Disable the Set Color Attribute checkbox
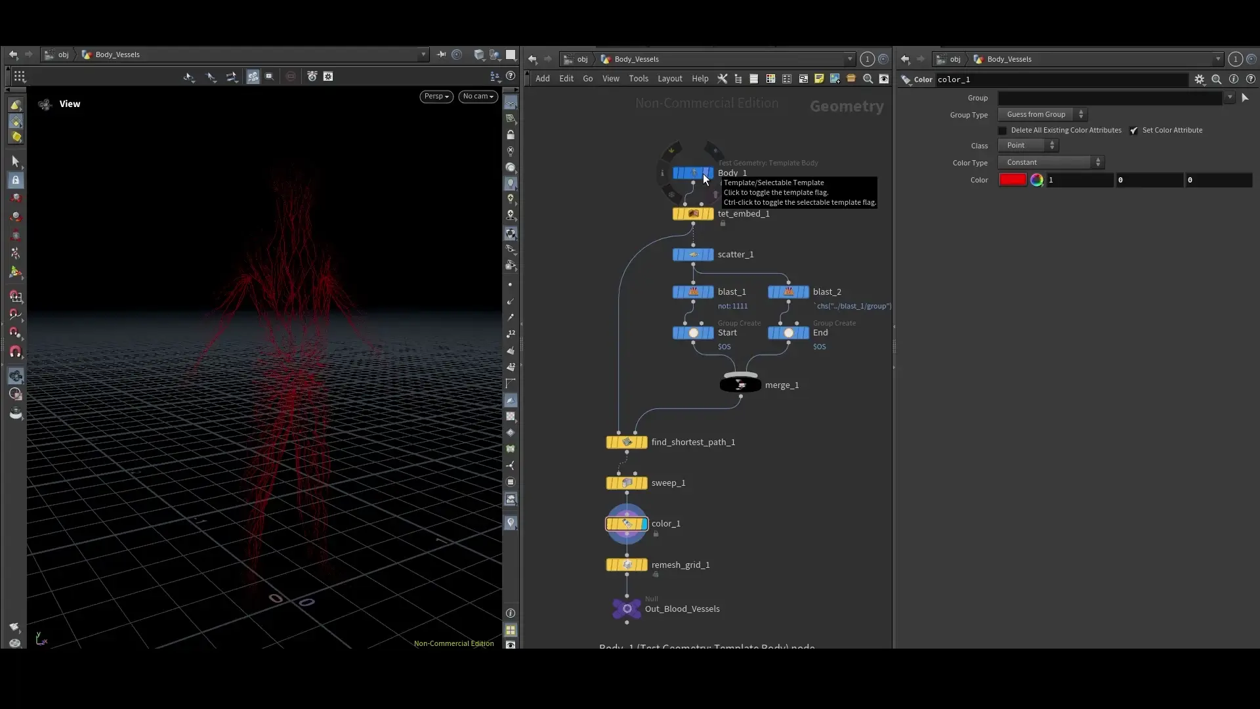Image resolution: width=1260 pixels, height=709 pixels. pos(1135,131)
